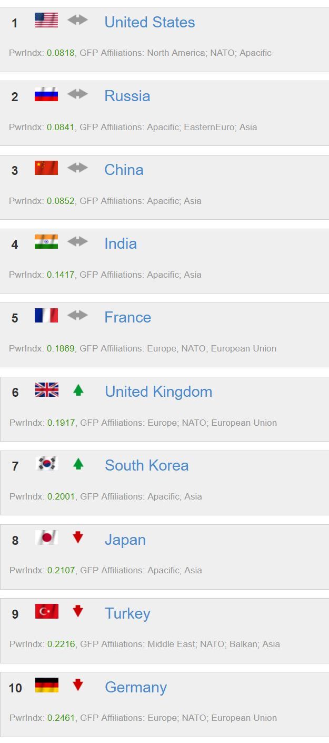Click the red down arrow beside Germany
329x743 pixels.
[78, 685]
